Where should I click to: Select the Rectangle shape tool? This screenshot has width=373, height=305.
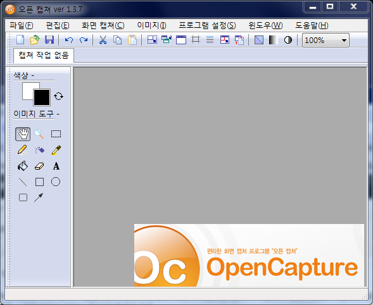[39, 182]
